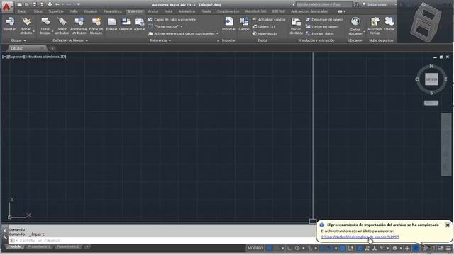Screen dimensions: 454x255
Task: Choose the Crear bloque tool
Action: point(45,25)
